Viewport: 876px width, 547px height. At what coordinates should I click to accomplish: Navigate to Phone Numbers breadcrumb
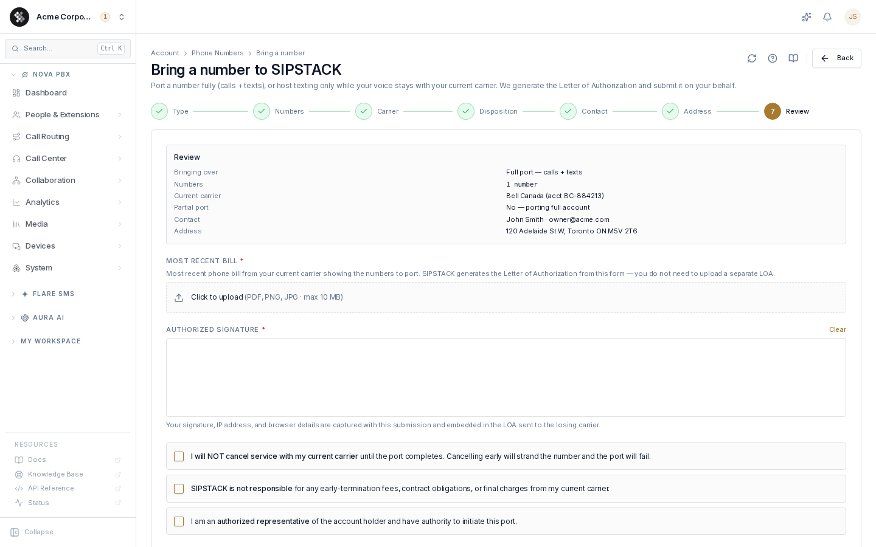[217, 53]
